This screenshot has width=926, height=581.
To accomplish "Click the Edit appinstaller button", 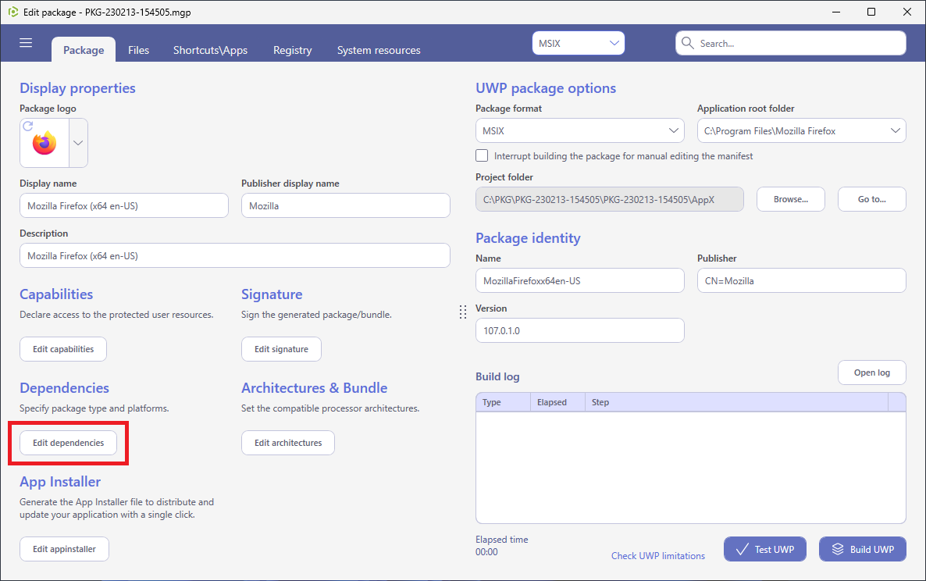I will 64,549.
